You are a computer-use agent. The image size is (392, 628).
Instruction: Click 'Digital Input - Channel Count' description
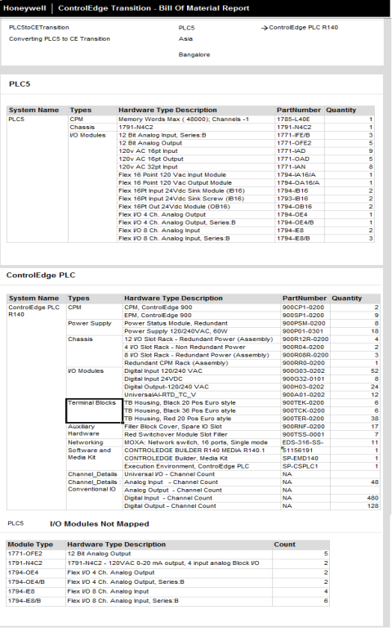click(168, 498)
